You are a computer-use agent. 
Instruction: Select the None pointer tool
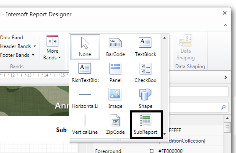(x=85, y=47)
